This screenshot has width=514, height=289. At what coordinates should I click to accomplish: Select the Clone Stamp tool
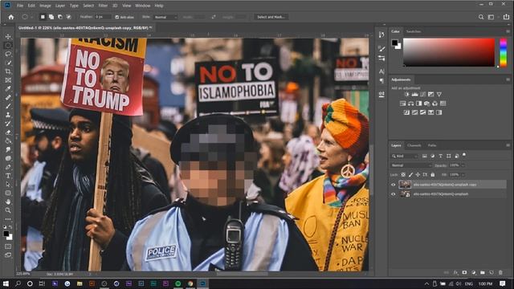tap(8, 115)
